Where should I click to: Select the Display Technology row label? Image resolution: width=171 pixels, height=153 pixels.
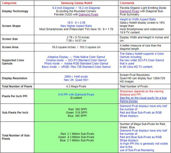[15, 11]
